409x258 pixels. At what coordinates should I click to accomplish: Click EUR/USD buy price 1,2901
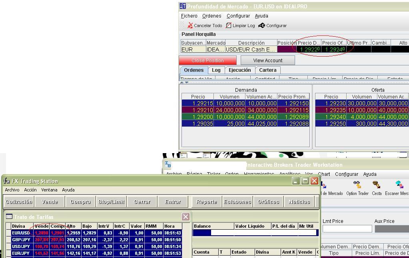point(58,233)
